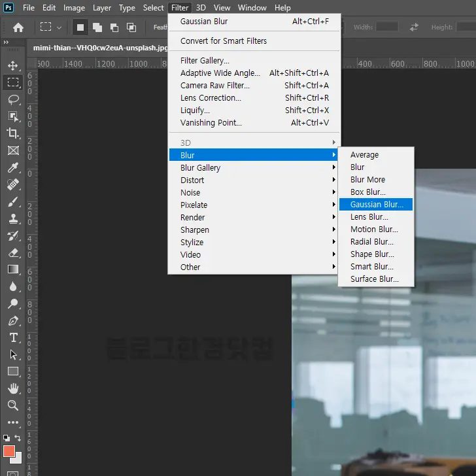This screenshot has height=476, width=476.
Task: Click the Home button in options bar
Action: [x=18, y=27]
